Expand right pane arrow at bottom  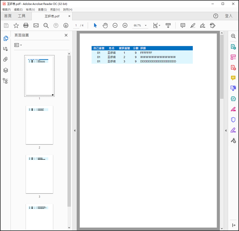(x=234, y=225)
